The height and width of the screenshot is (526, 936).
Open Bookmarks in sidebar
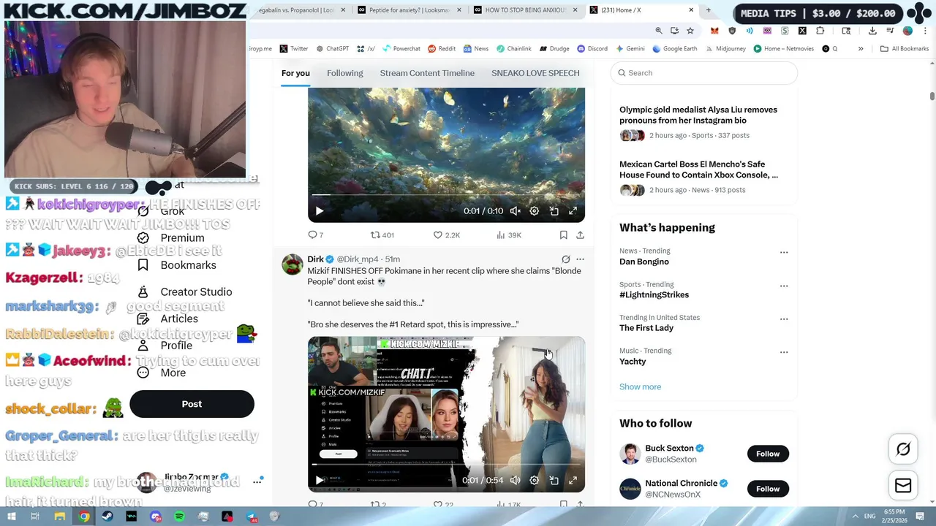pos(177,265)
